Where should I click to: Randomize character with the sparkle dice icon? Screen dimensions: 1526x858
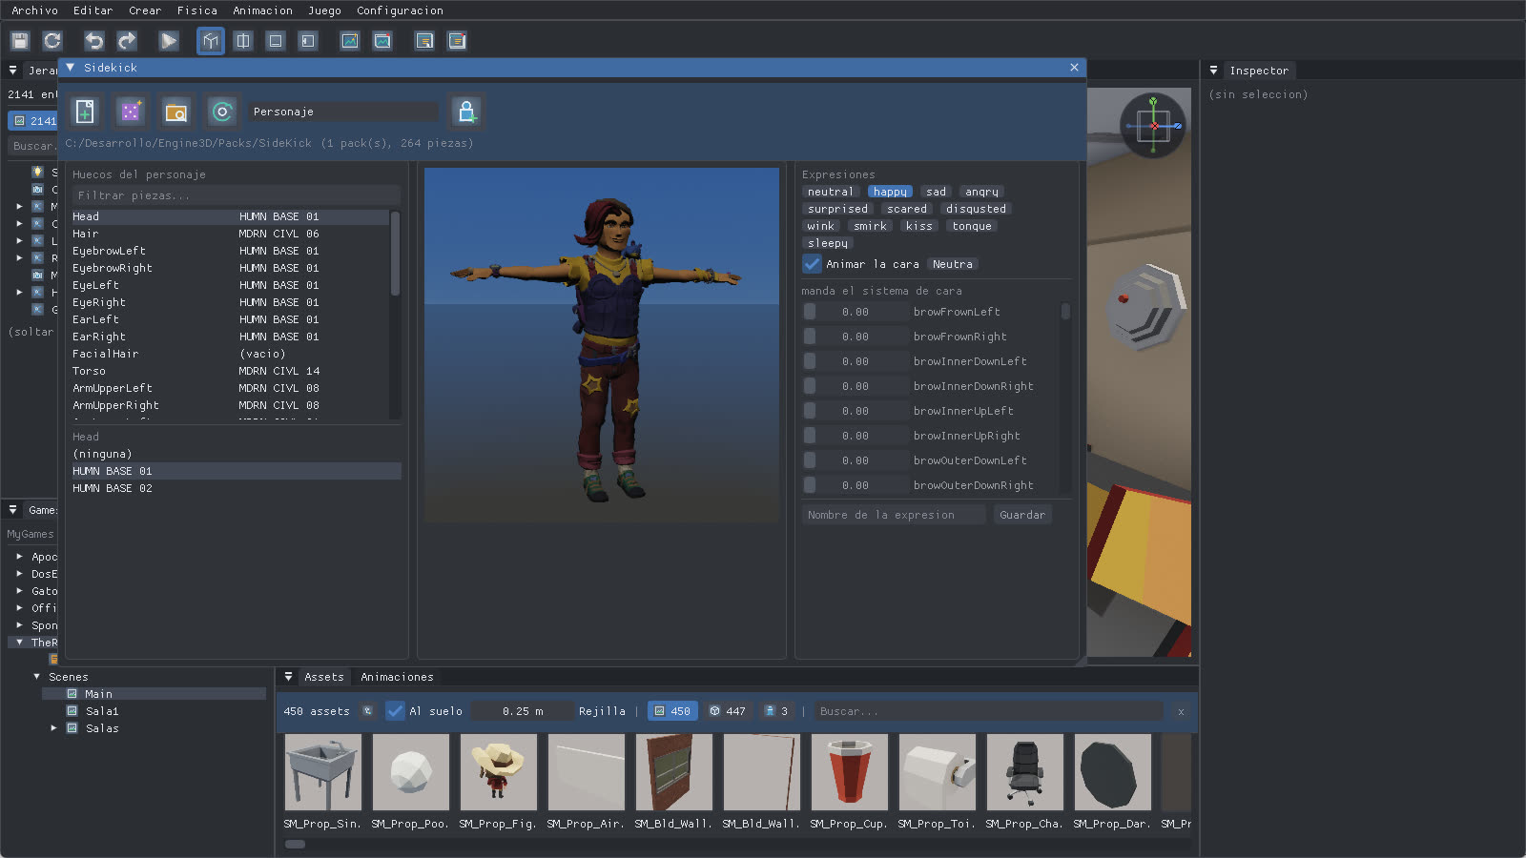click(131, 112)
